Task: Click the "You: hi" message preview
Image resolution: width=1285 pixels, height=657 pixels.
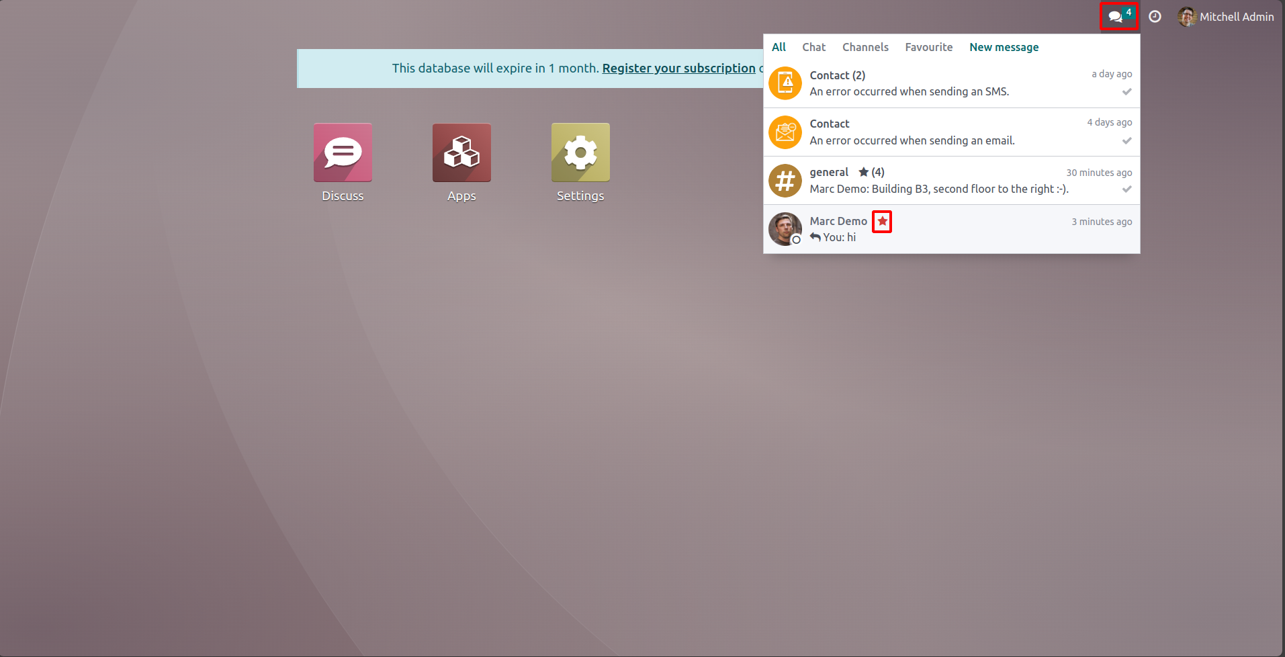Action: click(x=839, y=237)
